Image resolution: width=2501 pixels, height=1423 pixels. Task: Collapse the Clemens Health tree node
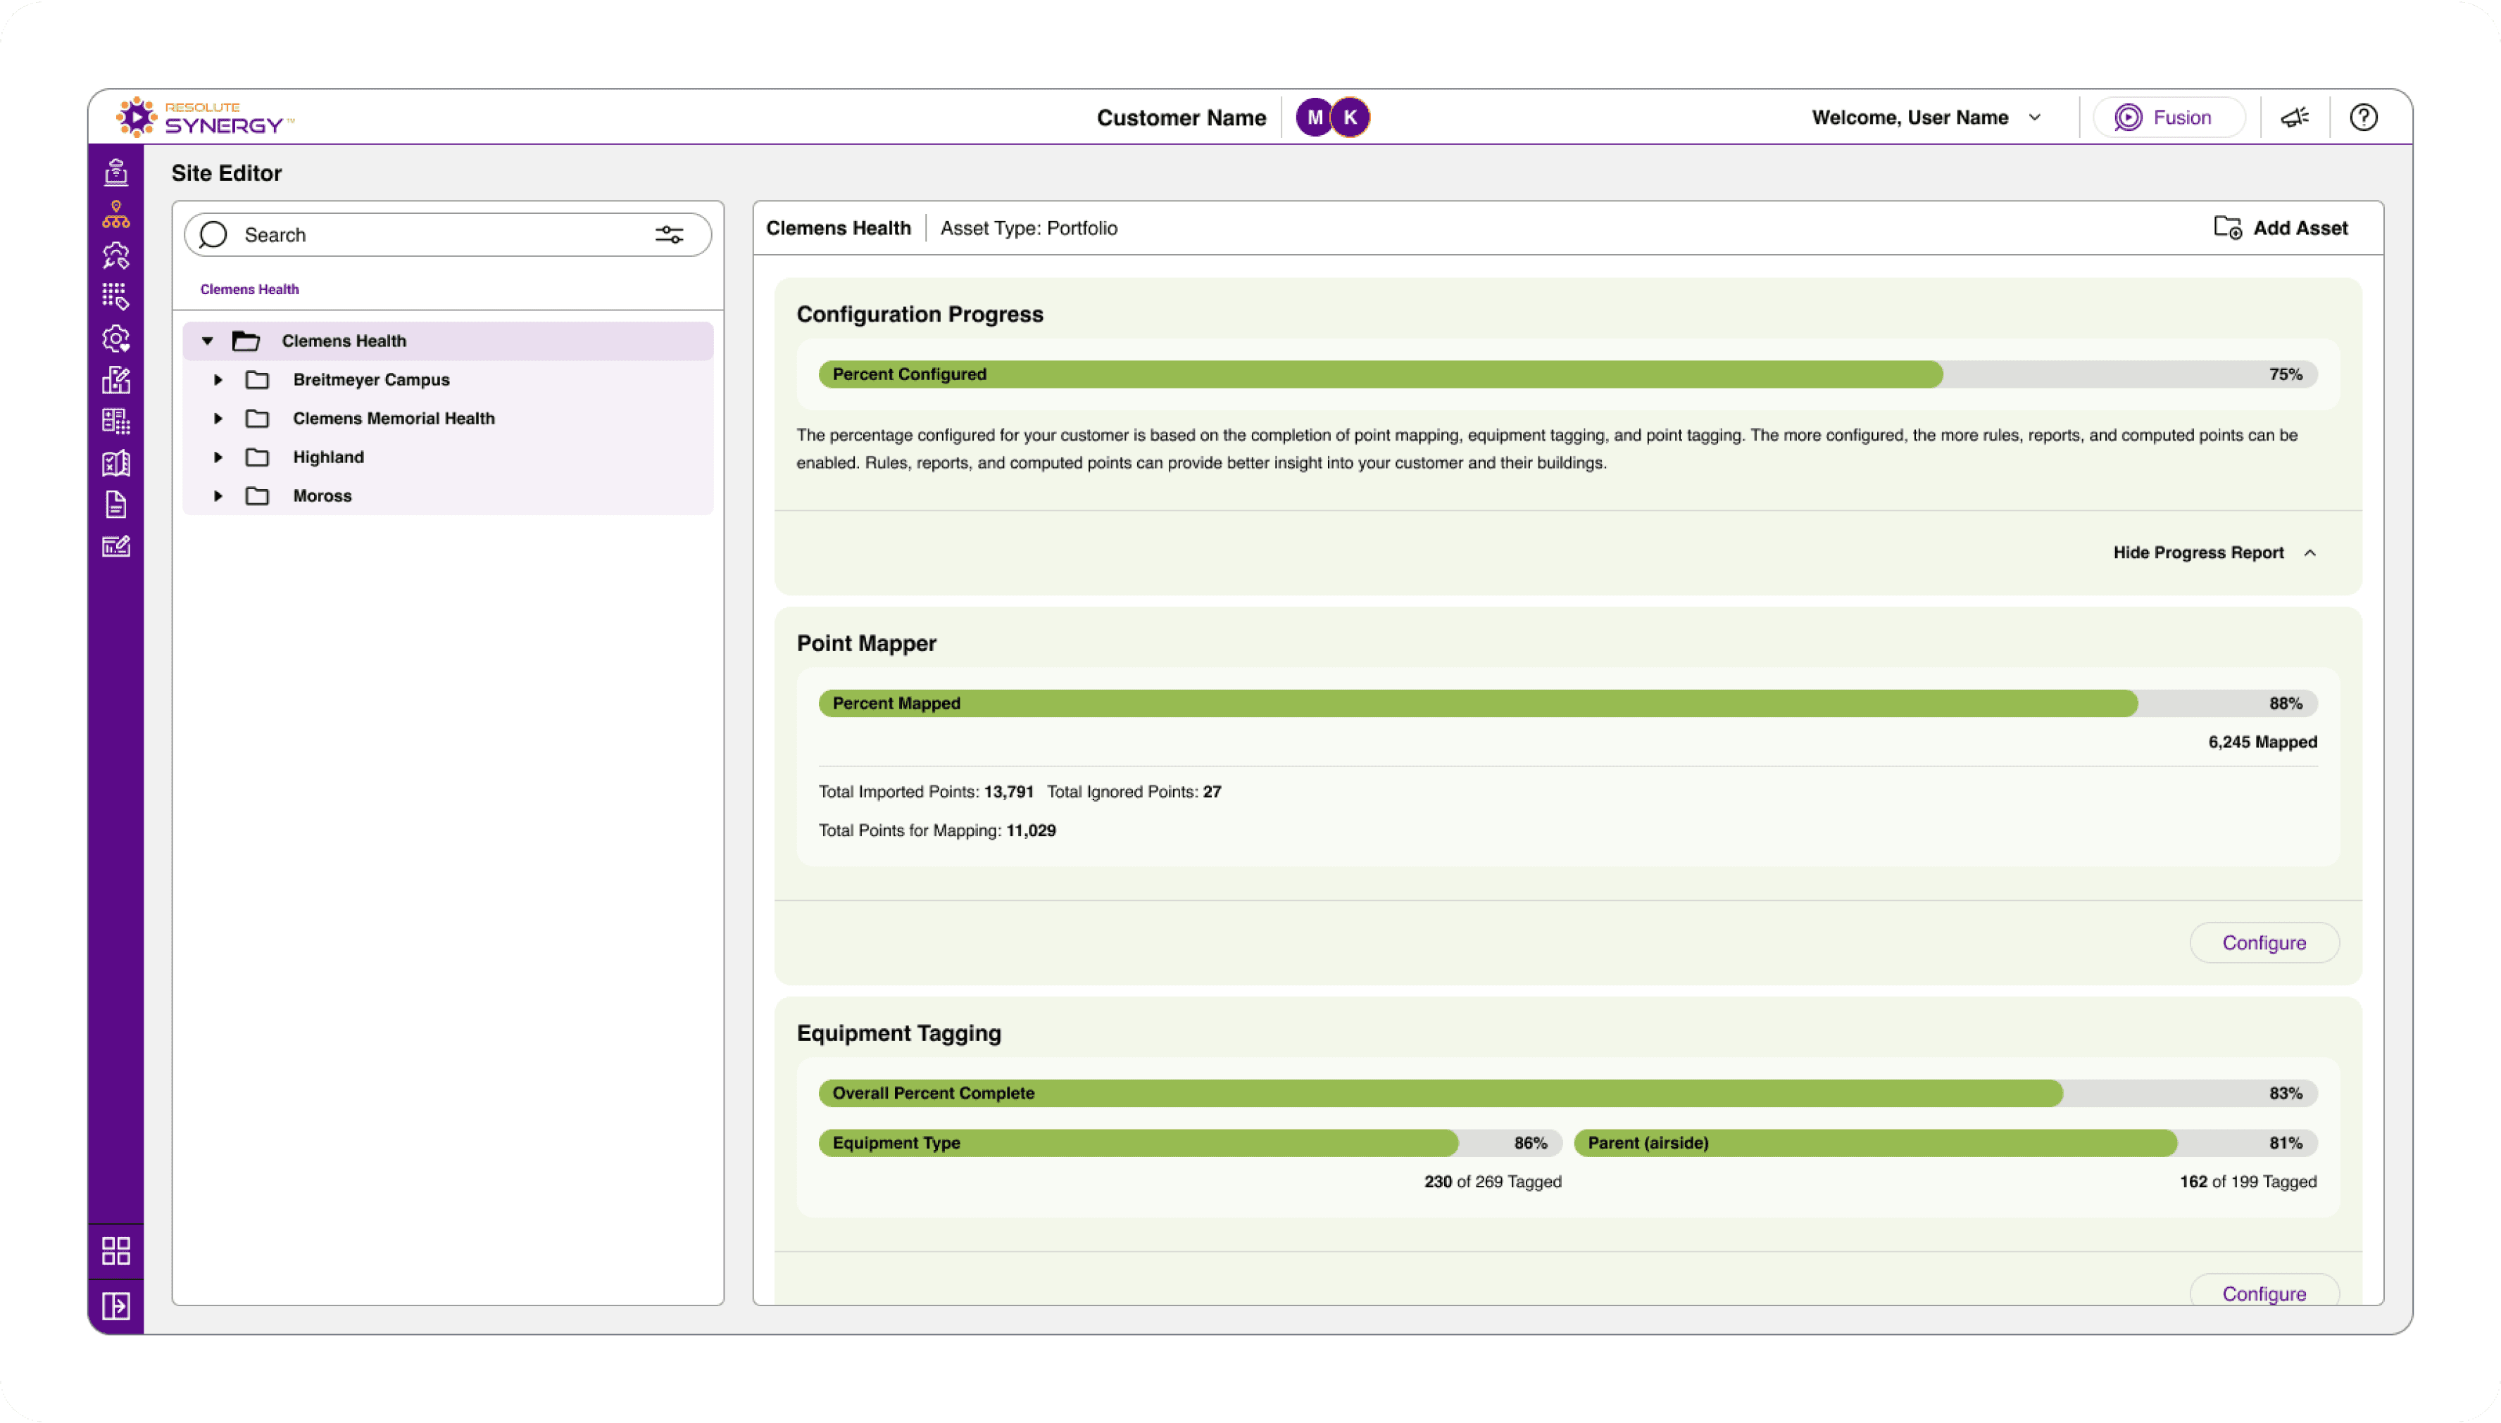[x=207, y=341]
